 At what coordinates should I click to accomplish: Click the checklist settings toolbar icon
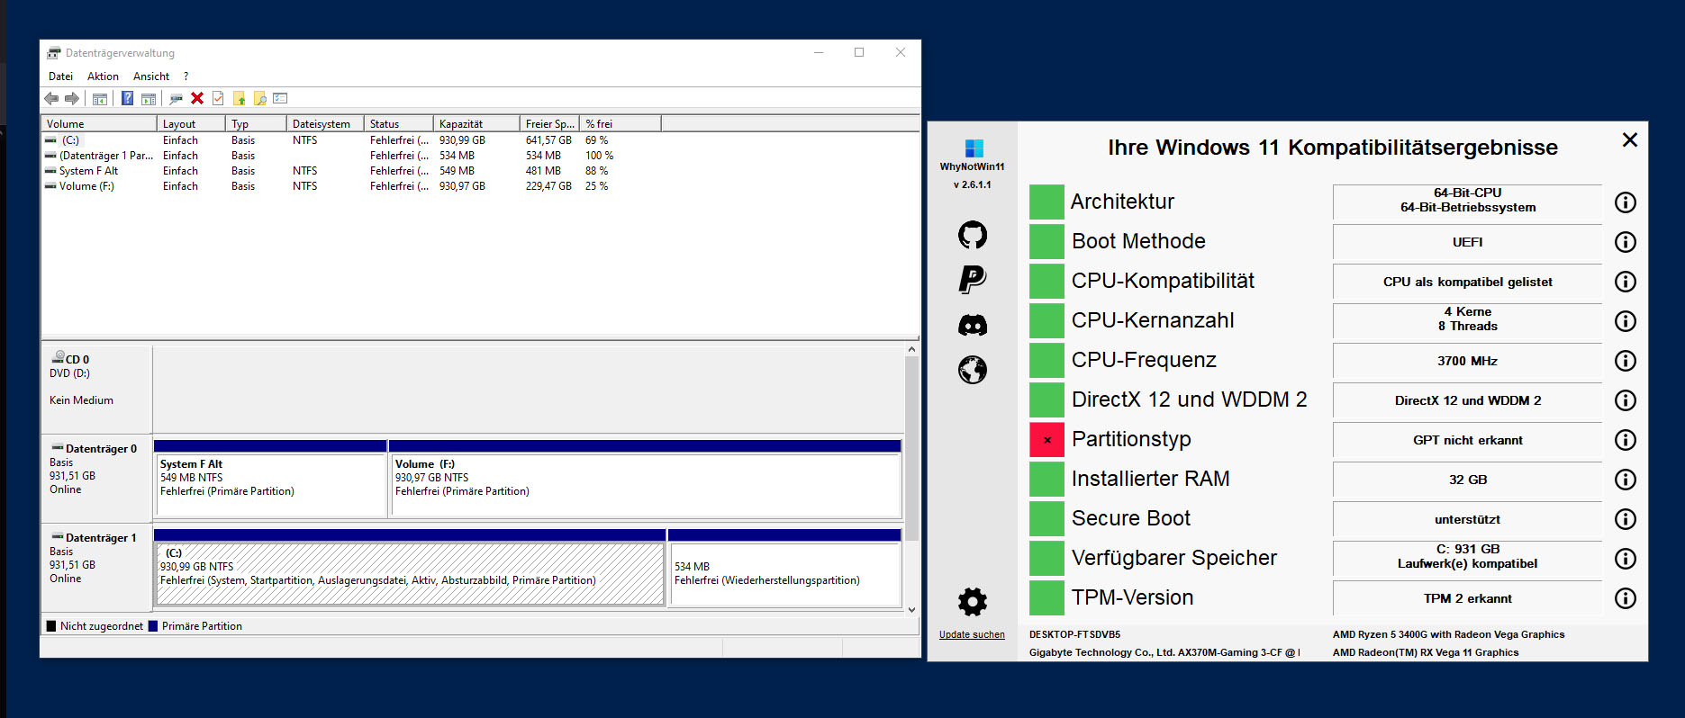pyautogui.click(x=280, y=98)
